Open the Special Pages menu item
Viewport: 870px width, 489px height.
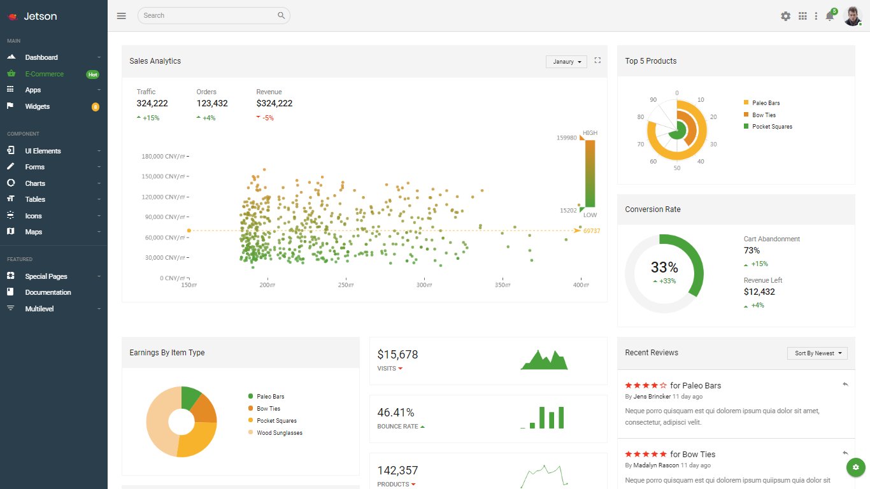point(53,276)
